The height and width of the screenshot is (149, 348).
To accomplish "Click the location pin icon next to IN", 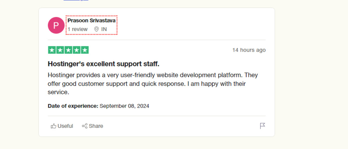I will [x=96, y=29].
